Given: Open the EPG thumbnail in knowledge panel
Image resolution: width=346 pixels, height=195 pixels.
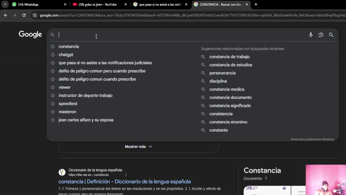Looking at the screenshot, I should 267,190.
